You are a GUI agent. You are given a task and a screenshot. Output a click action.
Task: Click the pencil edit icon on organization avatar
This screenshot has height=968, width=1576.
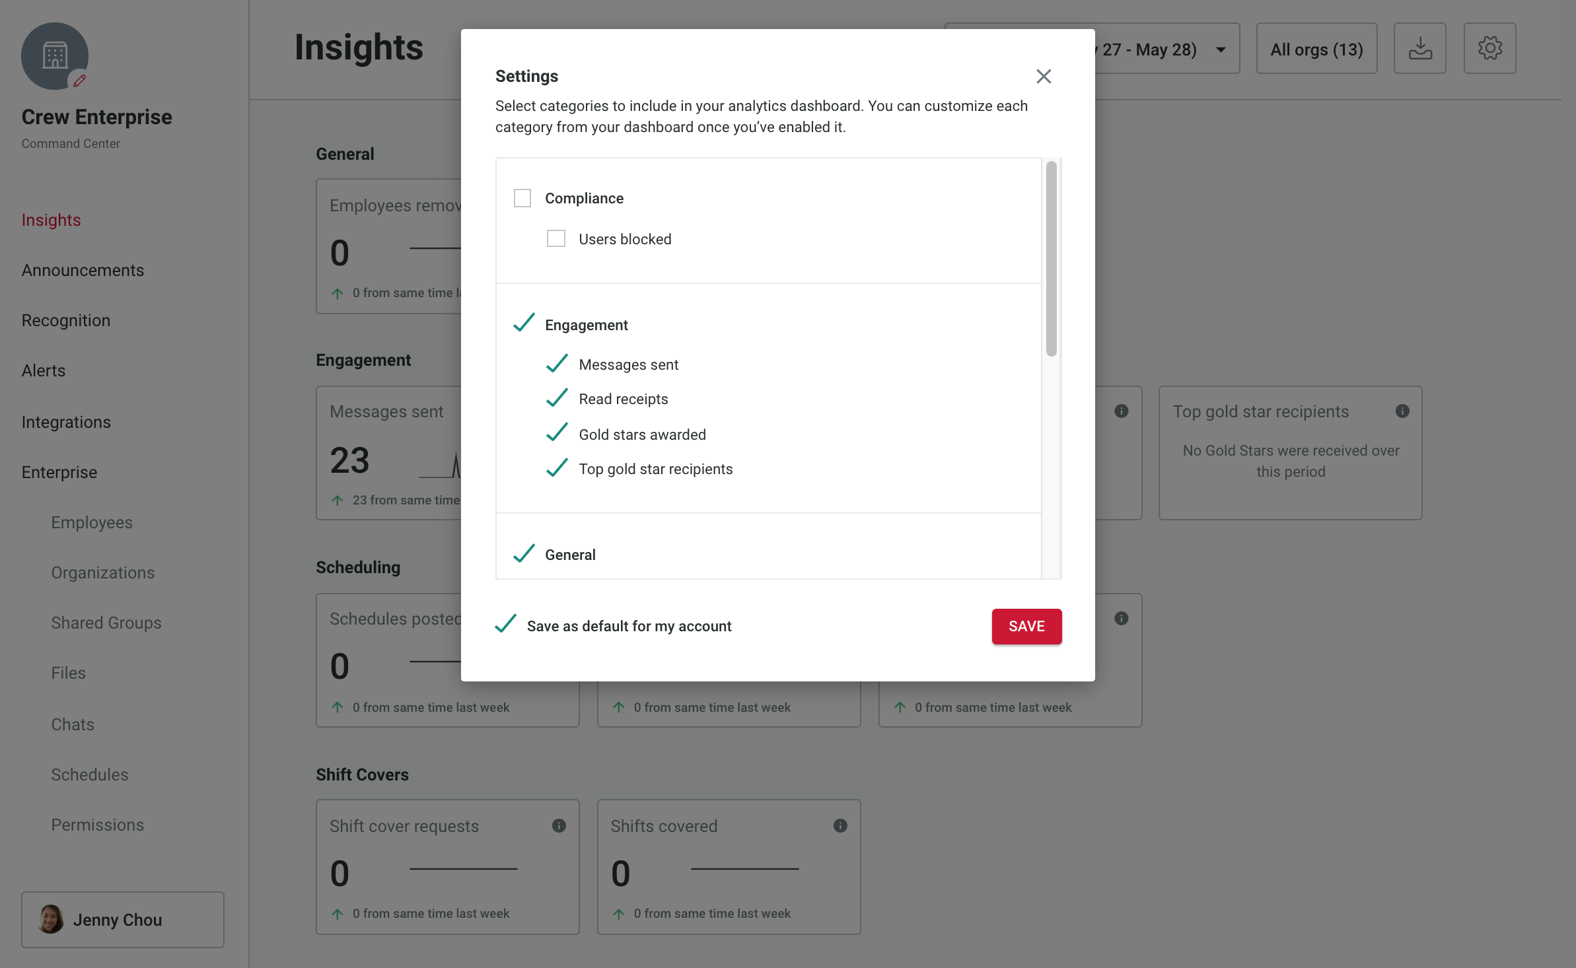pos(79,81)
